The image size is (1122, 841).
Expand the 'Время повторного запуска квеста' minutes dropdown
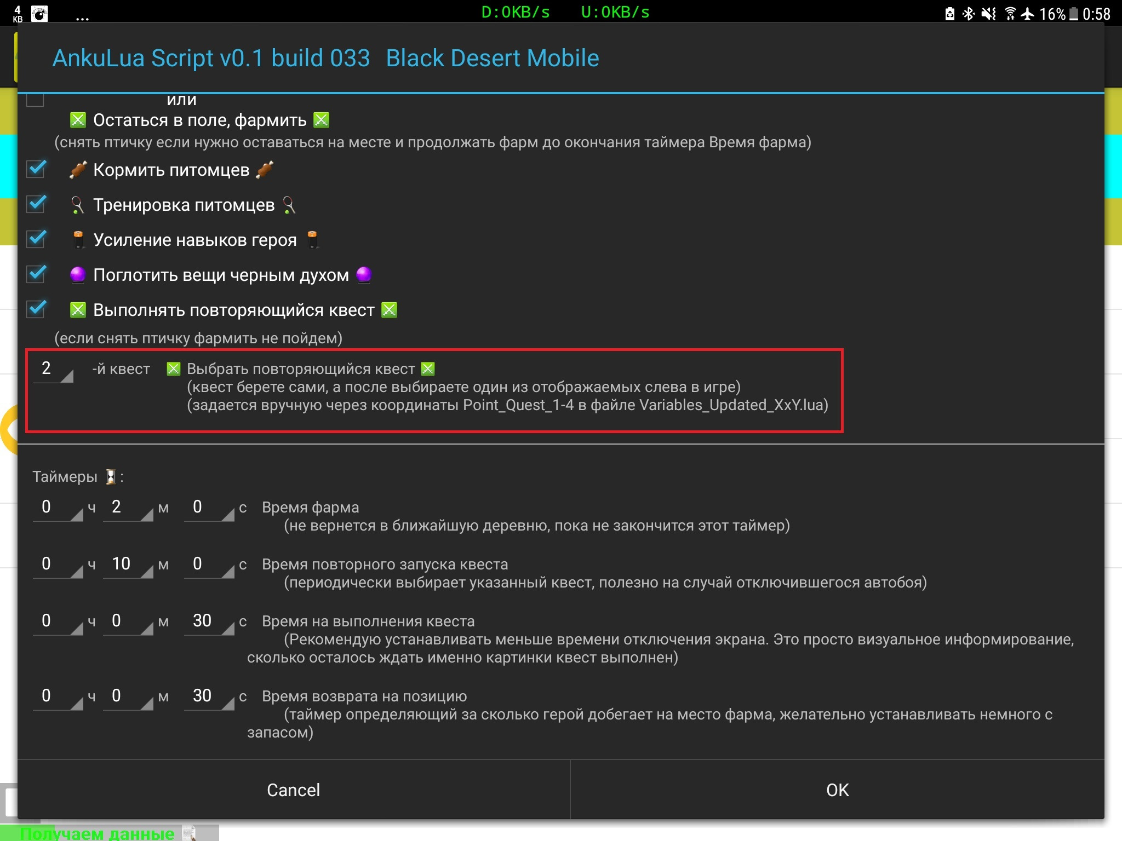click(x=128, y=564)
